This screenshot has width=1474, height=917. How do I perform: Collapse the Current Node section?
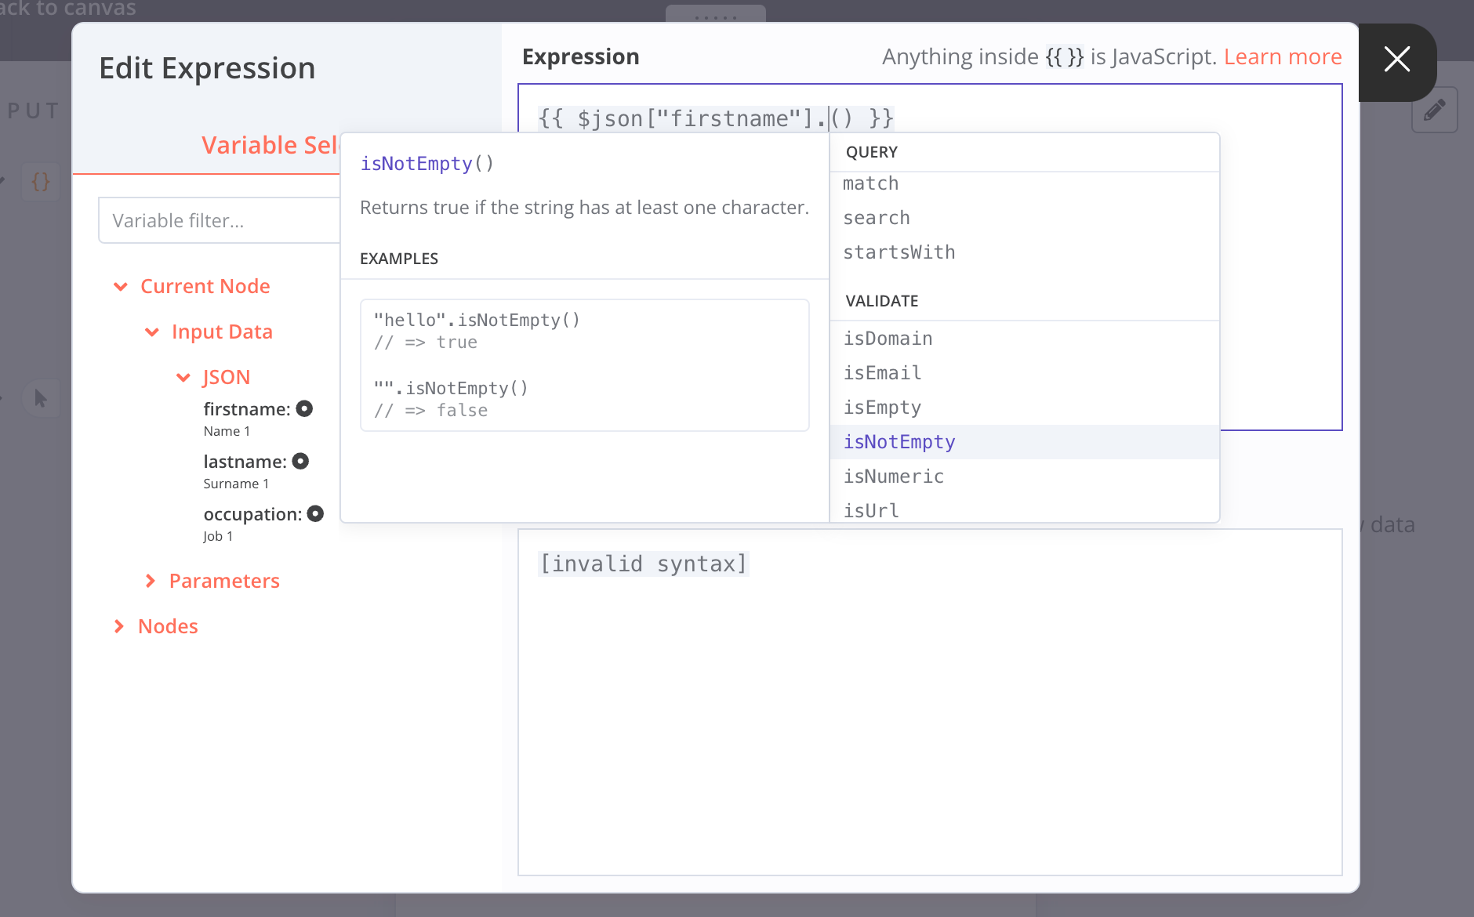[x=121, y=287]
